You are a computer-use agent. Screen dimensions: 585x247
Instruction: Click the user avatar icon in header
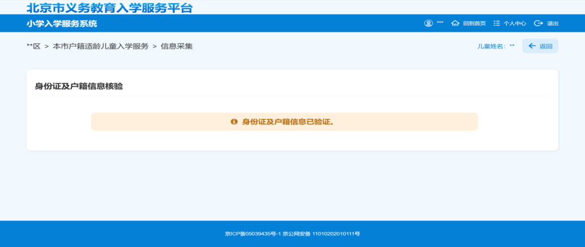(x=428, y=23)
